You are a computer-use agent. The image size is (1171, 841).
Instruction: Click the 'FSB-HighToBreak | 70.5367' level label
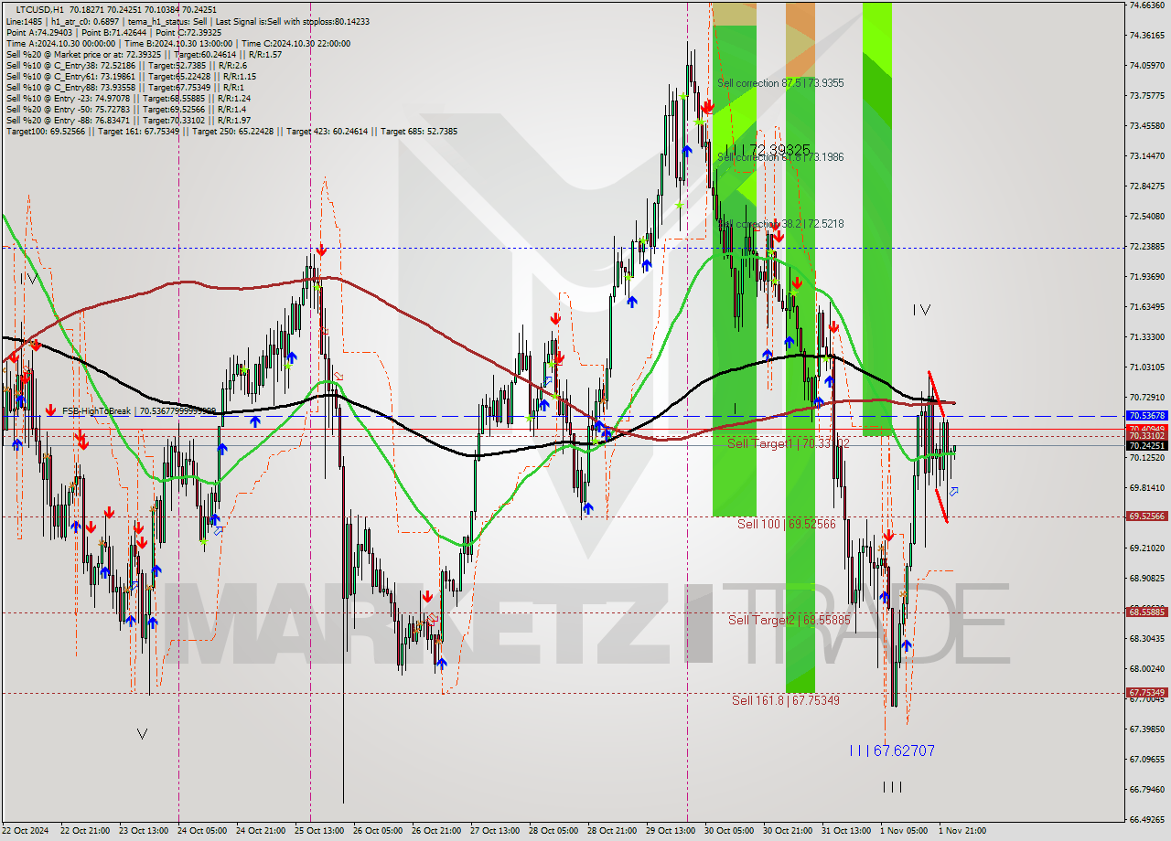[139, 411]
